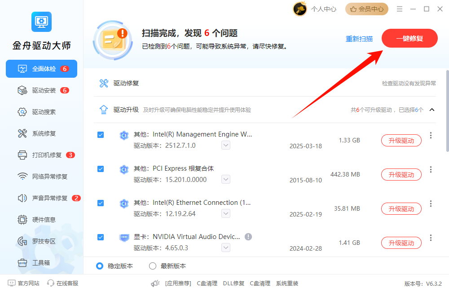
Task: Open 个人中心
Action: (324, 9)
